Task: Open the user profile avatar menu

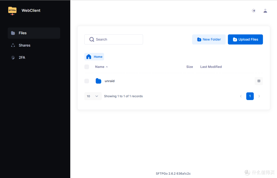Action: [265, 11]
